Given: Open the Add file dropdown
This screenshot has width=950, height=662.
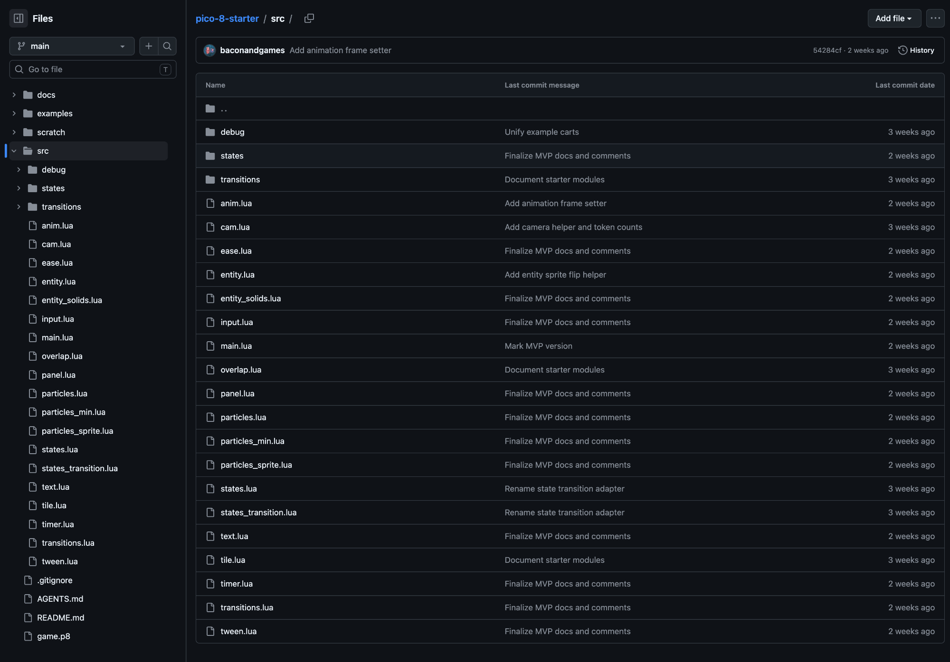Looking at the screenshot, I should [x=894, y=19].
